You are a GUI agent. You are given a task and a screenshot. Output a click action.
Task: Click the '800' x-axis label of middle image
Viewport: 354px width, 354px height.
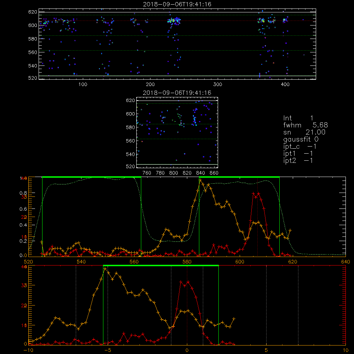(x=173, y=173)
